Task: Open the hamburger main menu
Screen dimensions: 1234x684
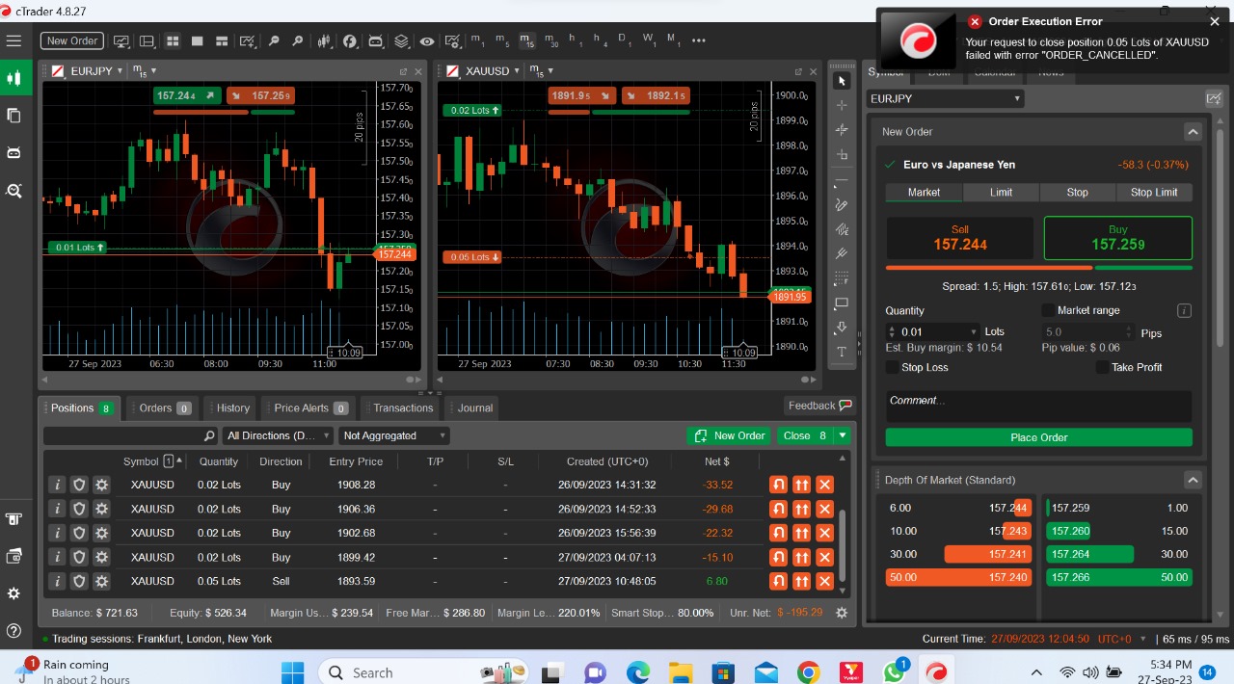Action: coord(13,40)
